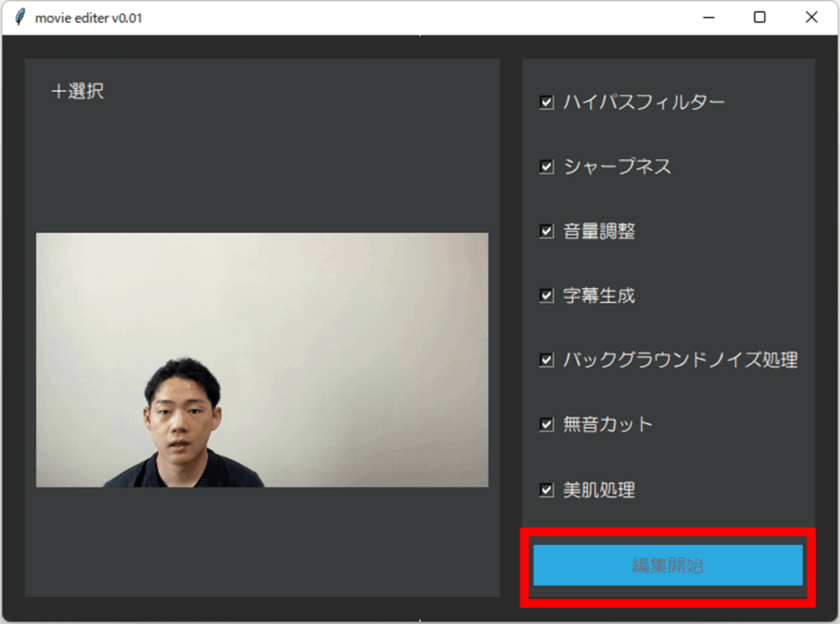Maximize the movie editer window

pos(759,17)
